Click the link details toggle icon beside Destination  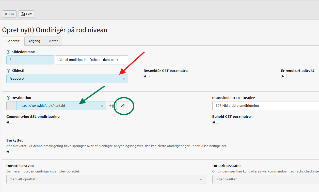(111, 106)
